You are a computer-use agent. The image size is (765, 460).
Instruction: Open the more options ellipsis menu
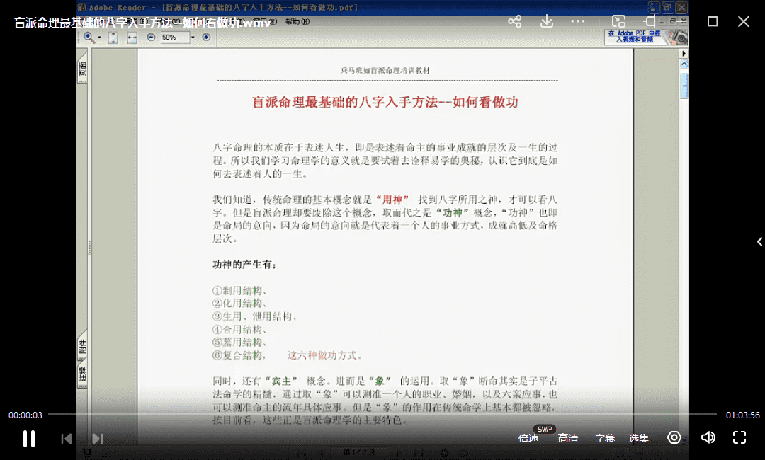578,21
